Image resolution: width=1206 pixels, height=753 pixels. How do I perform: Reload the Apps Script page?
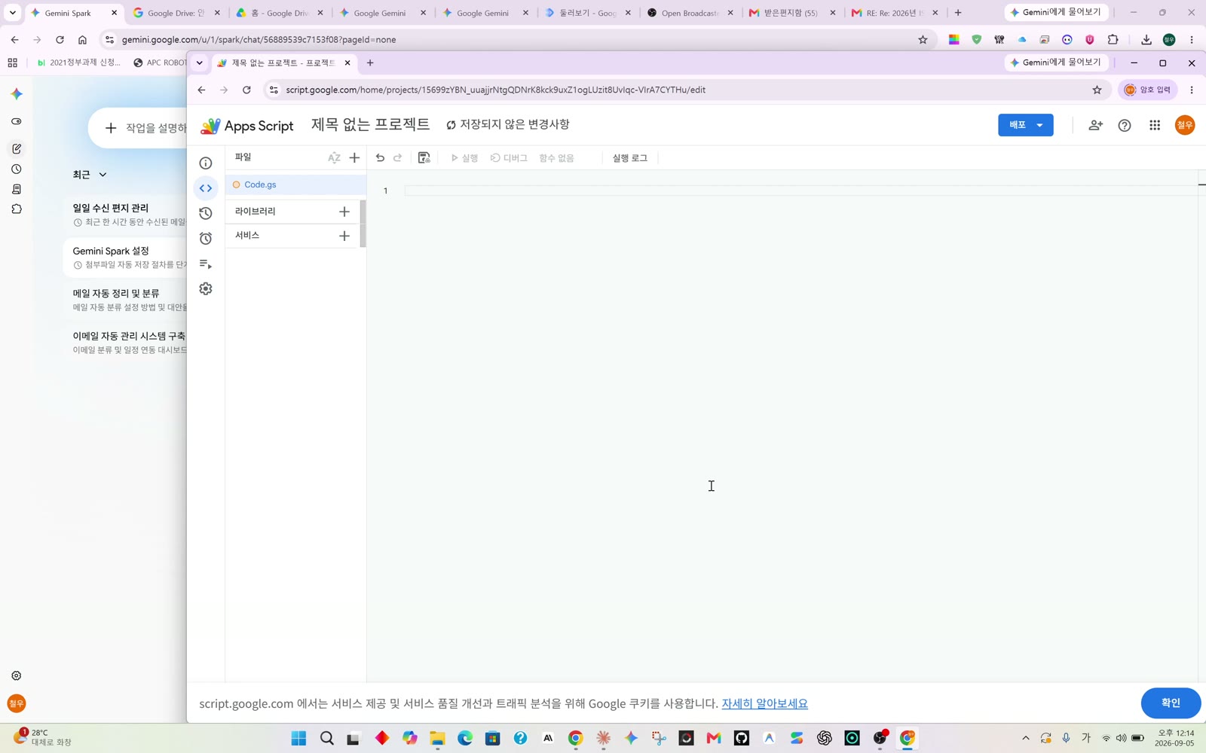(246, 90)
